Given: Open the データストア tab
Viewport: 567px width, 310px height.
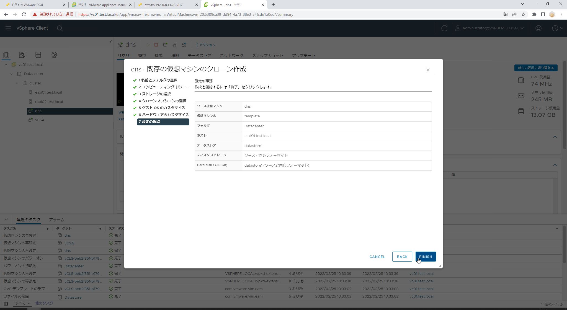Looking at the screenshot, I should coord(199,55).
